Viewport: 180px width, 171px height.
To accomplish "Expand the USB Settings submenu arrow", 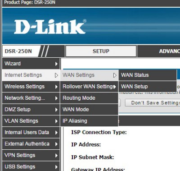I will 56,167.
